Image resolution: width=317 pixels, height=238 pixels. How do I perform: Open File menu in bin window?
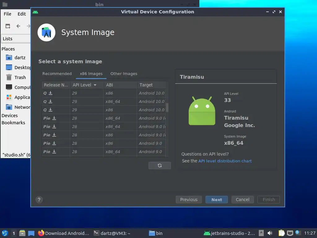[7, 14]
